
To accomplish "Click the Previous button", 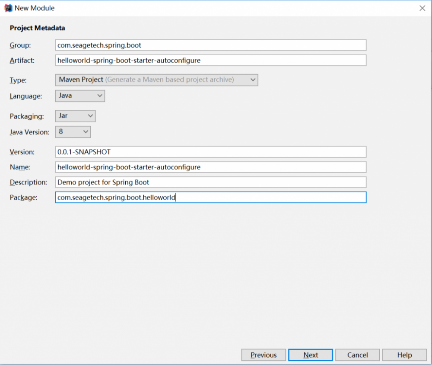I will tap(263, 355).
